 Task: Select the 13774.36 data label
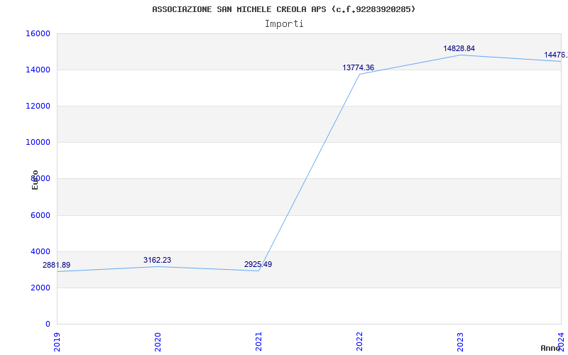tap(359, 67)
